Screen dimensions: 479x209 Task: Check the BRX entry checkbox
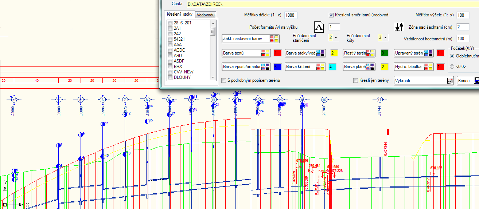tap(170, 67)
